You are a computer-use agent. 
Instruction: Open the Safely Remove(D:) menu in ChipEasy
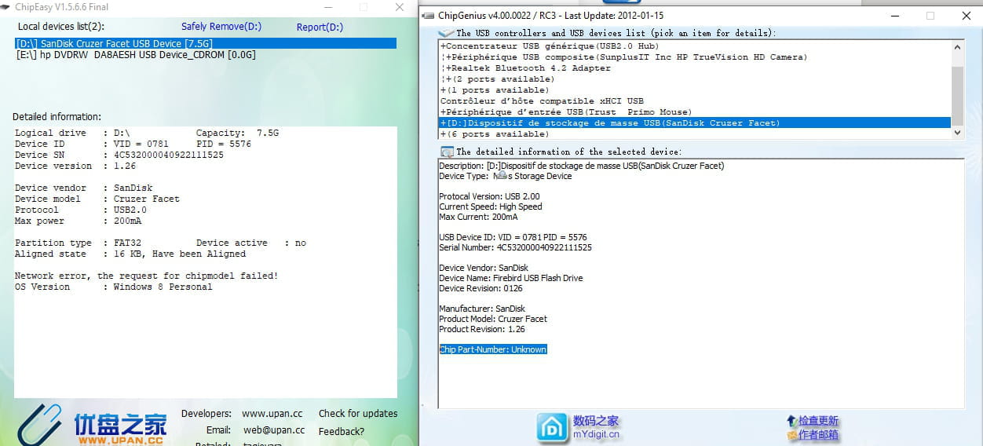221,27
